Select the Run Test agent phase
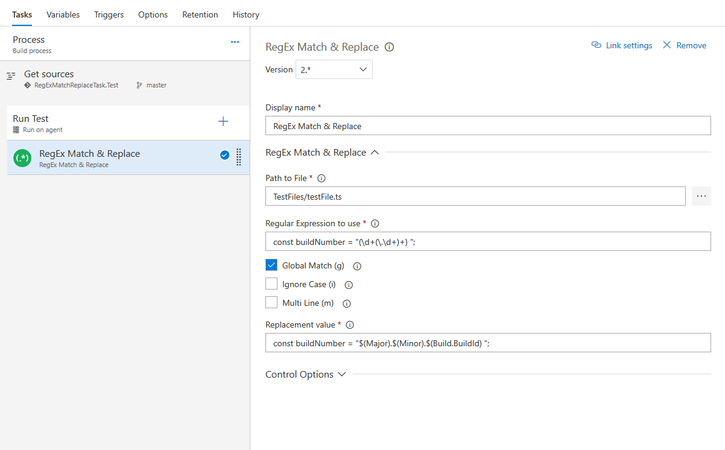The height and width of the screenshot is (450, 725). pyautogui.click(x=128, y=123)
